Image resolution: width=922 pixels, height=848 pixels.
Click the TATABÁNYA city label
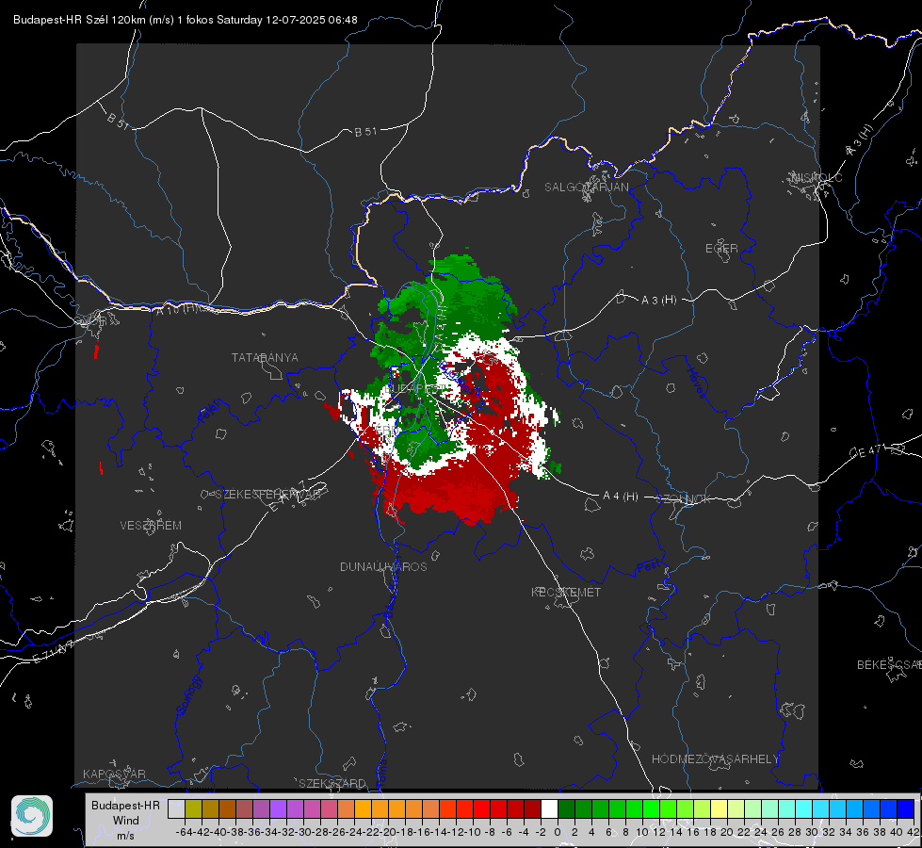pos(265,357)
